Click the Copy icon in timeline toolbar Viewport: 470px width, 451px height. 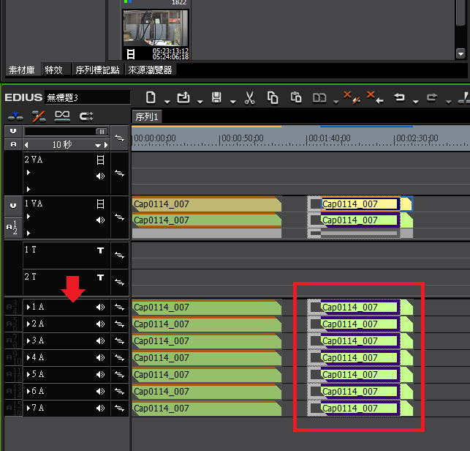click(x=273, y=97)
